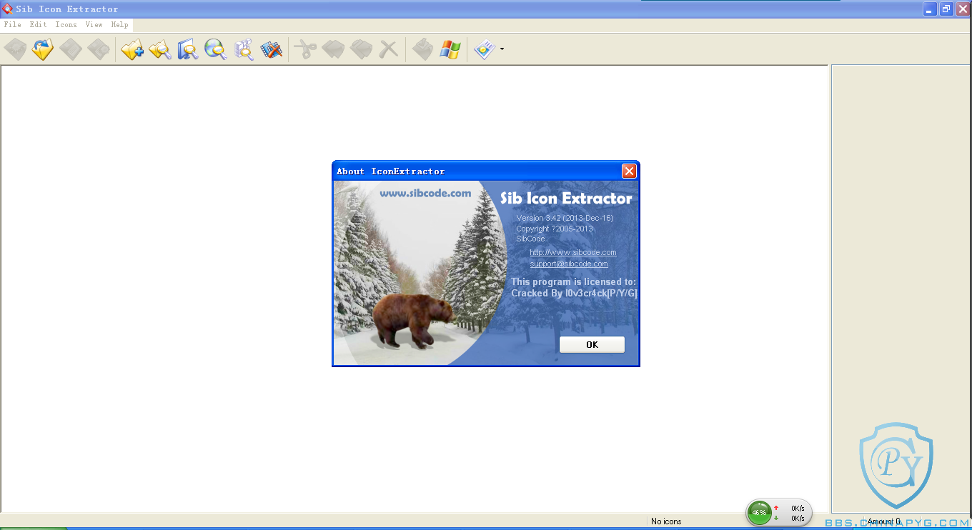Click the 'No icons' status bar text
The image size is (972, 530).
(x=666, y=521)
